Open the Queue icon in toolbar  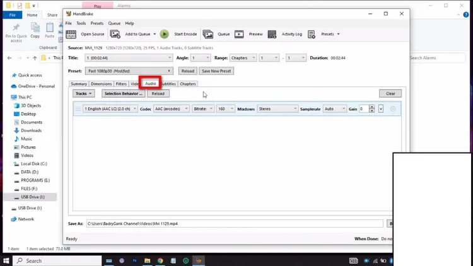pos(208,34)
